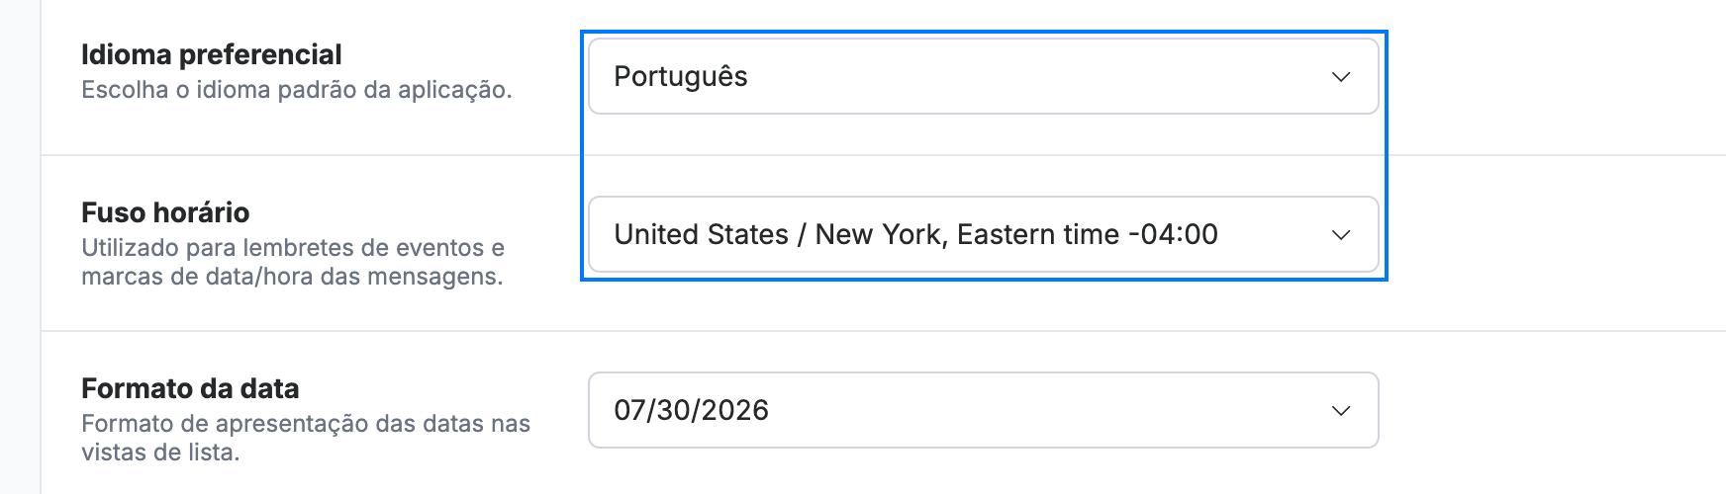Click the gray sidebar strip at left edge

coord(20,247)
